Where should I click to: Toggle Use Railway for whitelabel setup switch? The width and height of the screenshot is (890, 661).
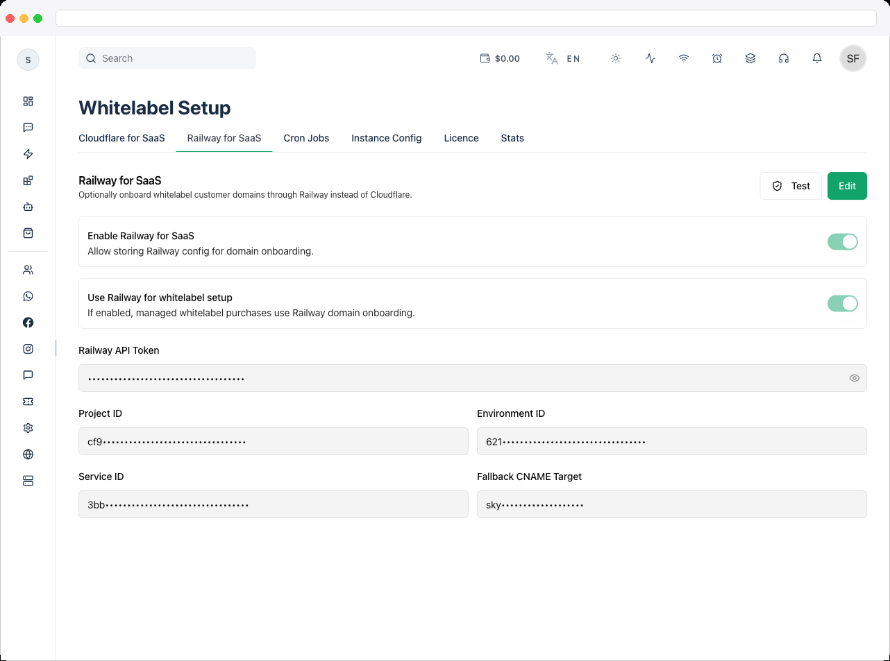coord(843,303)
